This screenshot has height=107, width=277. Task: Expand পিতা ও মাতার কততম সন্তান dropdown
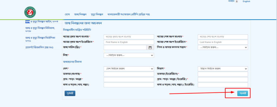pos(223,47)
